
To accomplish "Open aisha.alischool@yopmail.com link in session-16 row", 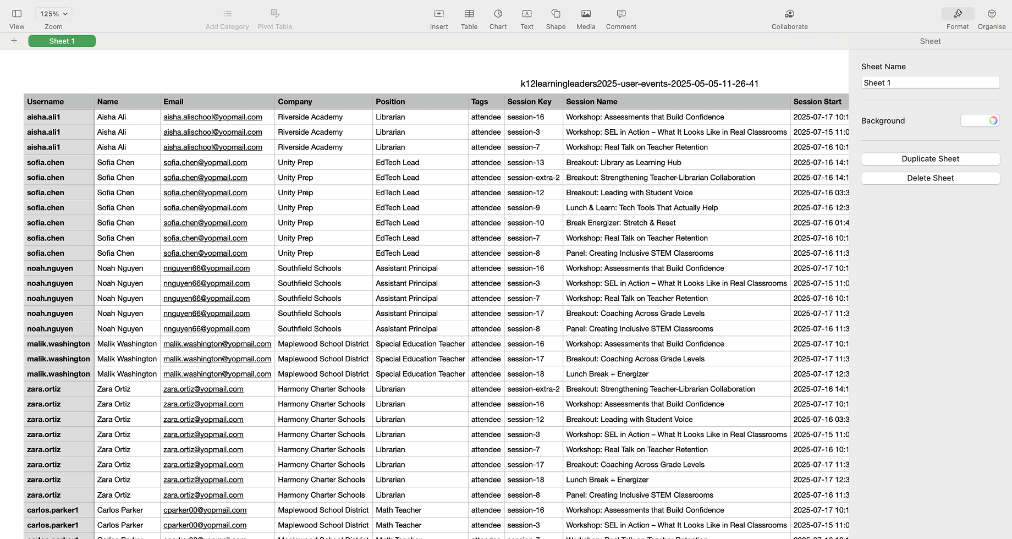I will click(x=213, y=117).
